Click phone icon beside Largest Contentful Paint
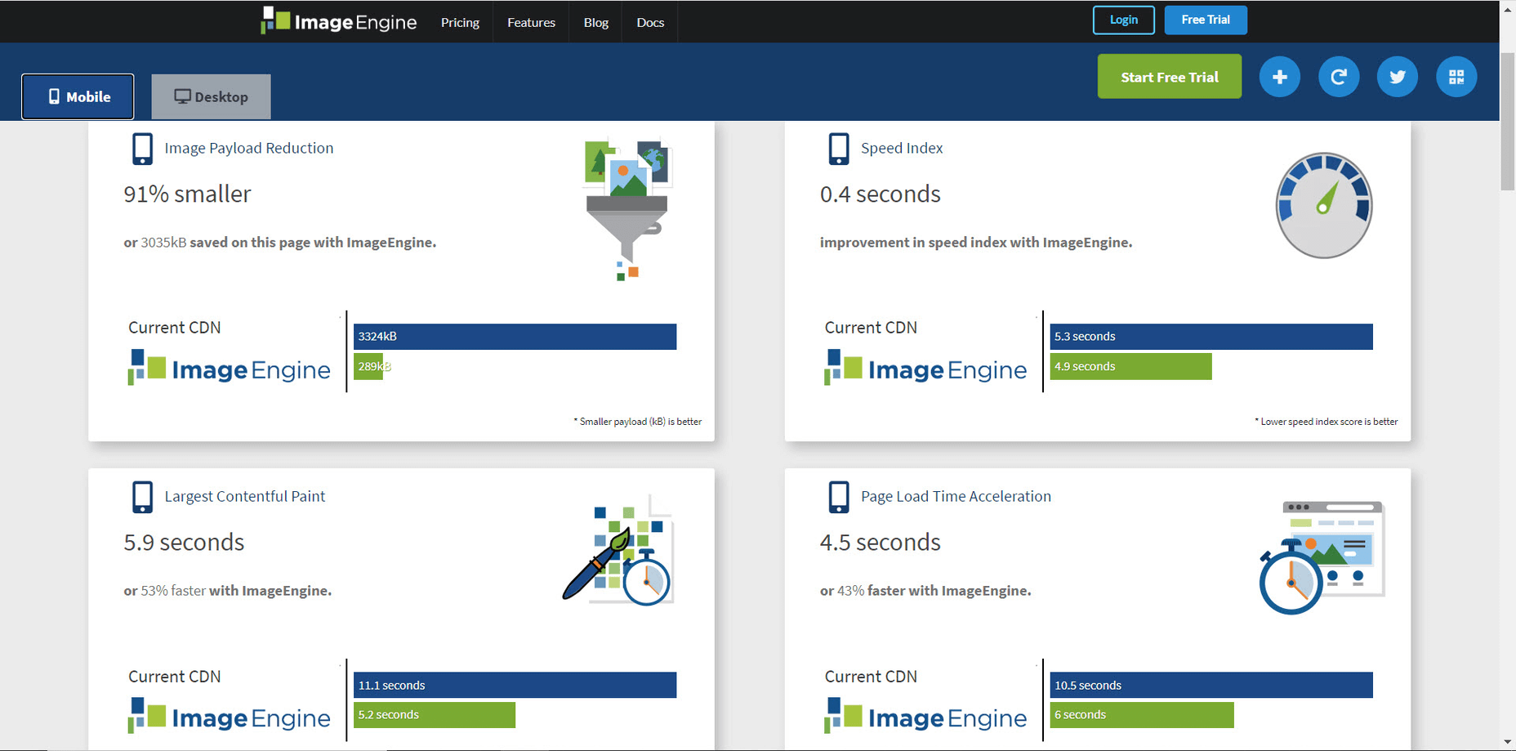The height and width of the screenshot is (751, 1516). click(x=142, y=497)
